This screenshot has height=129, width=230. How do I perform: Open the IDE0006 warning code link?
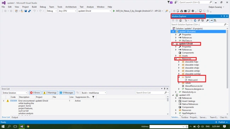[x=13, y=101]
